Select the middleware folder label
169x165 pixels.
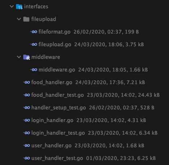point(46,57)
